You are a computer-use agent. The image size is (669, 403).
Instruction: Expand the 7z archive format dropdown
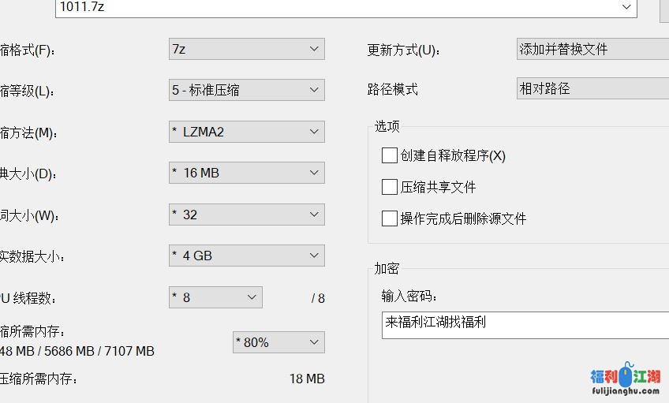tap(246, 49)
